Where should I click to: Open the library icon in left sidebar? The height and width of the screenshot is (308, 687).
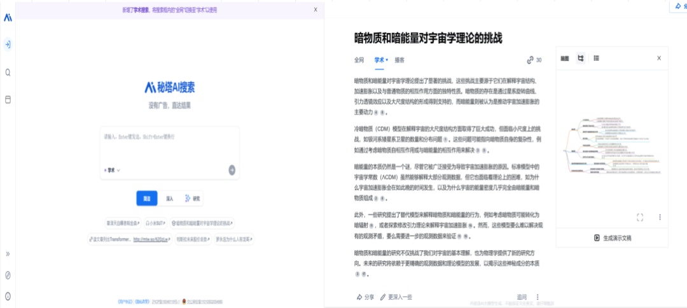pyautogui.click(x=8, y=100)
